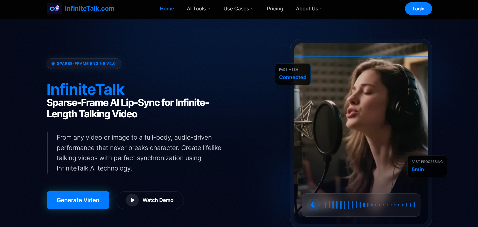Click the '5min' value text
Viewport: 478px width, 227px height.
pos(418,169)
